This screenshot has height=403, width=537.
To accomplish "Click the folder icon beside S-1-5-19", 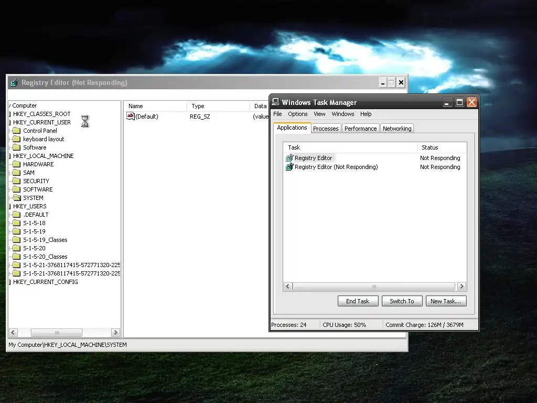I will 16,231.
